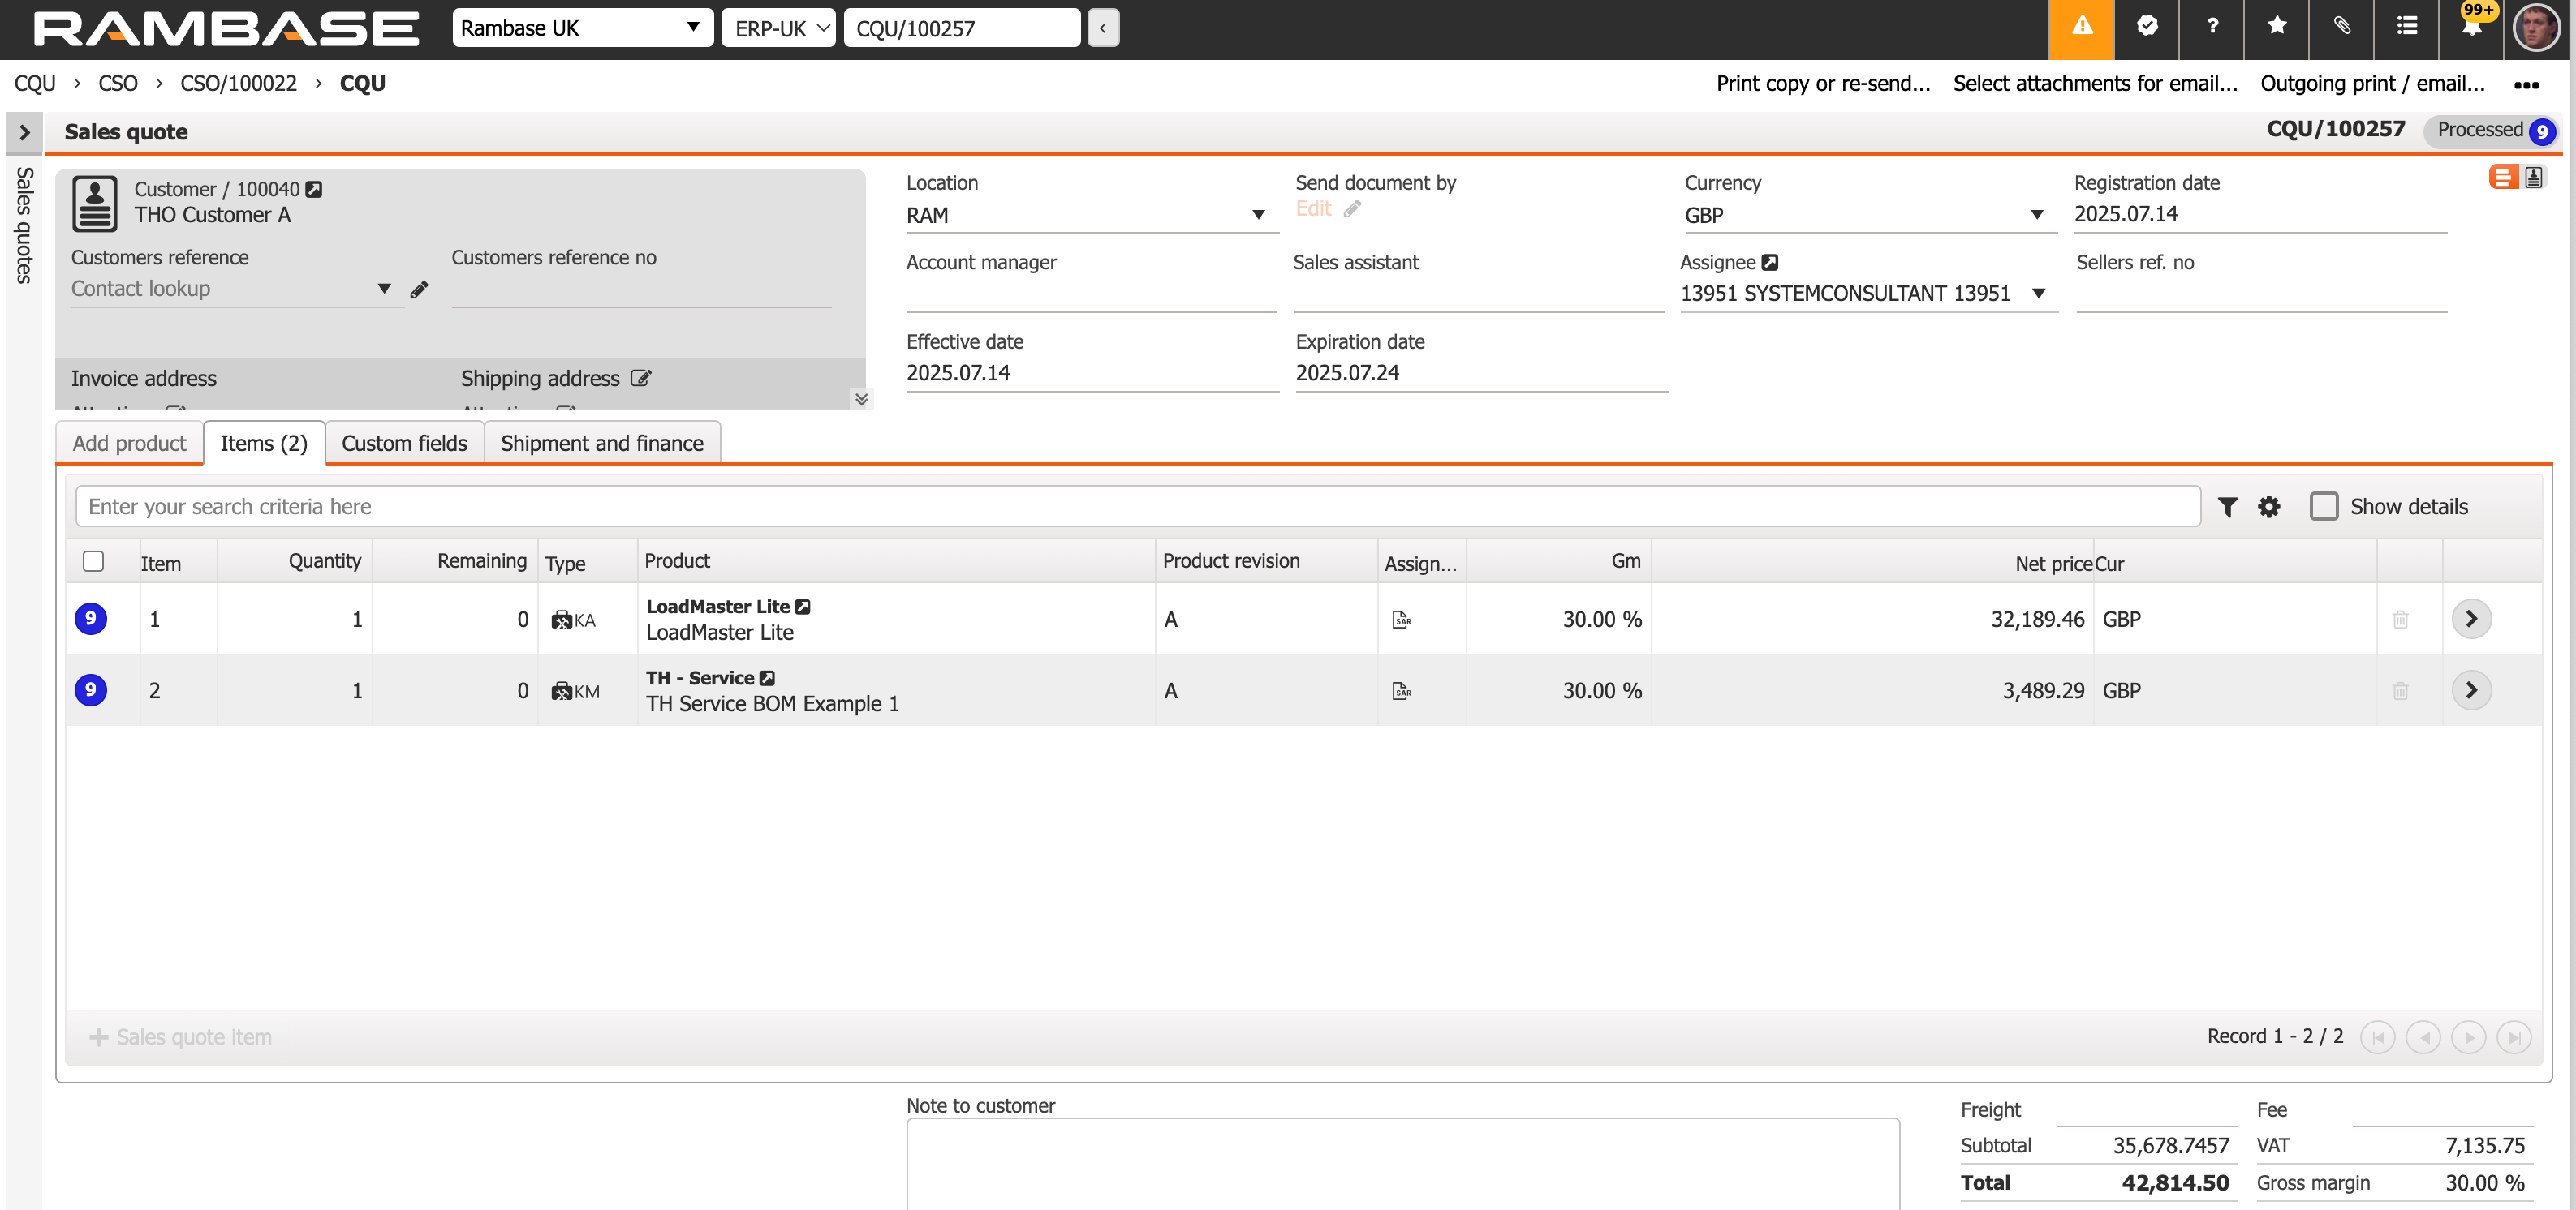Go to CSO breadcrumb
Screen dimensions: 2576x1210
[x=118, y=84]
